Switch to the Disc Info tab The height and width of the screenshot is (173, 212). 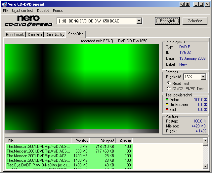tap(35, 35)
